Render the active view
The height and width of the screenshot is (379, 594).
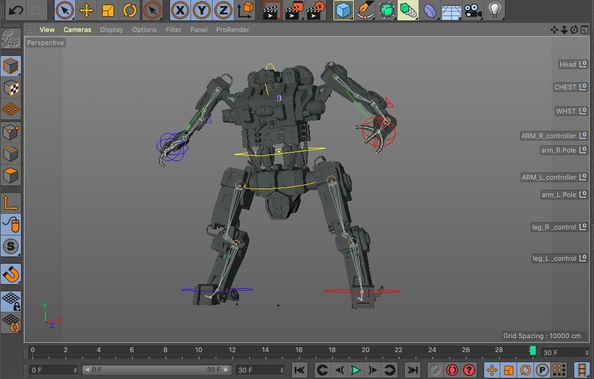pos(272,10)
